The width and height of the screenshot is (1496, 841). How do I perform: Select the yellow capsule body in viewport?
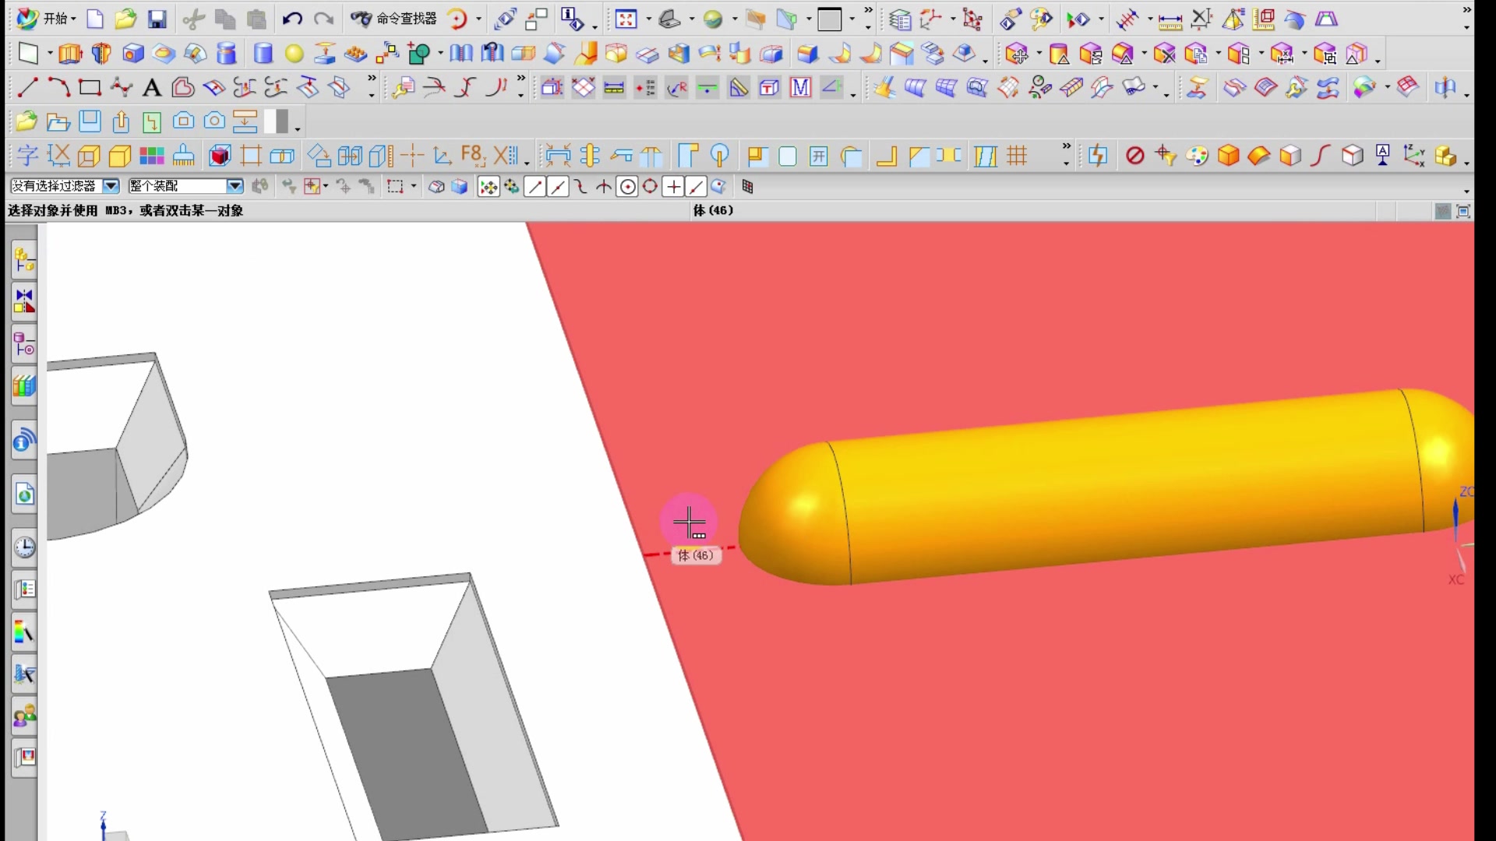pos(1106,491)
